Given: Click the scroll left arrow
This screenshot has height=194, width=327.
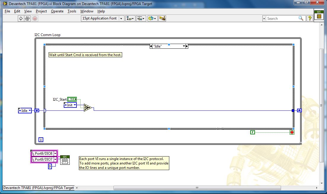Looking at the screenshot, I should point(77,188).
